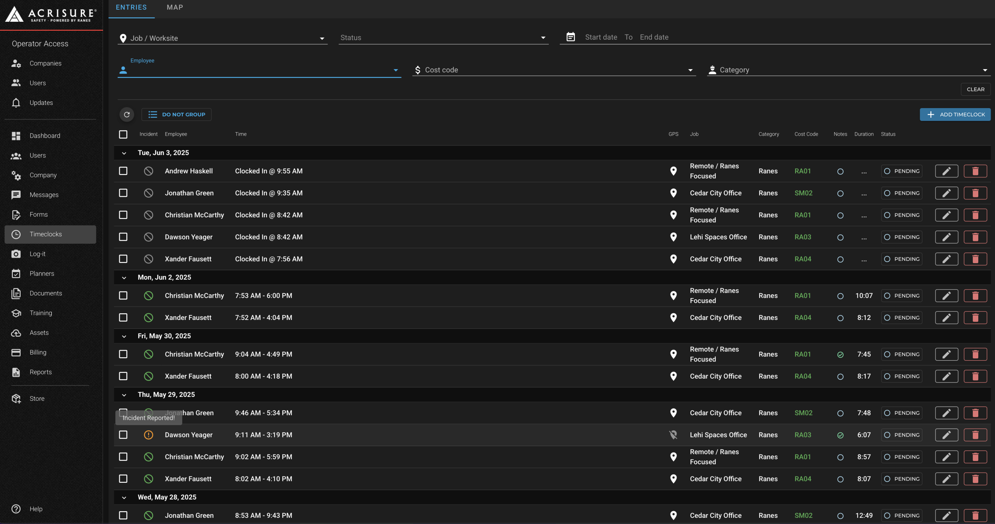Delete Christian McCarthy's 9:04 AM entry
995x524 pixels.
pos(975,354)
